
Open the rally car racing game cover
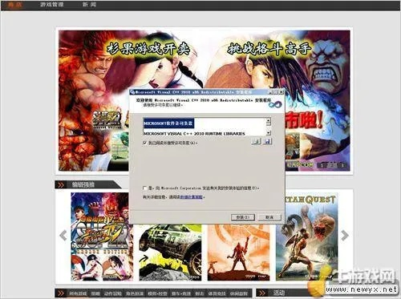tap(170, 253)
